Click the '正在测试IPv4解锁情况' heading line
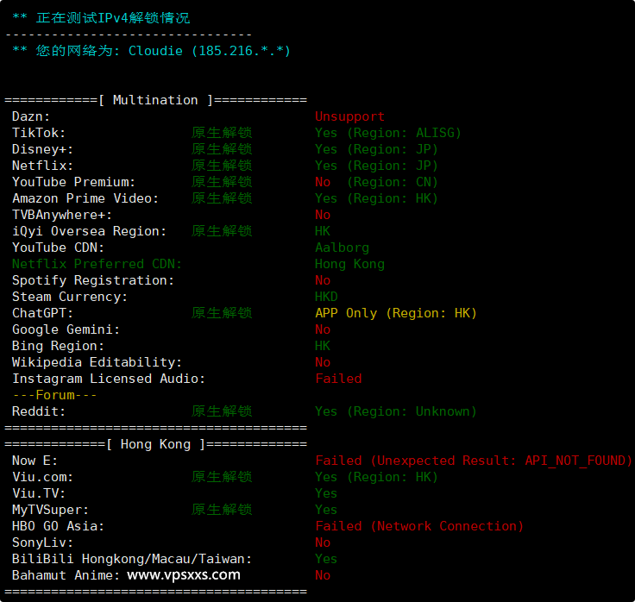 [112, 18]
